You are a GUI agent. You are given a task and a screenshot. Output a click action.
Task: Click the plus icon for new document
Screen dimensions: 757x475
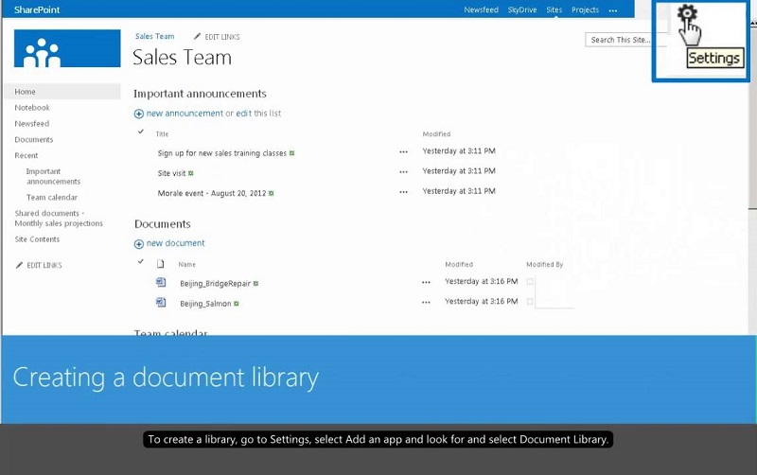tap(138, 244)
